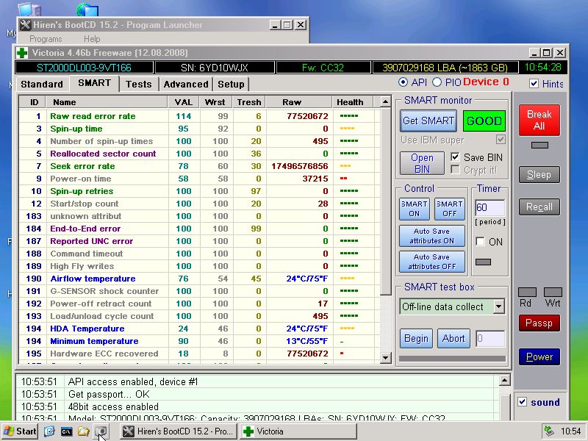This screenshot has width=588, height=441.
Task: Click the SMART OFF button
Action: click(x=450, y=209)
